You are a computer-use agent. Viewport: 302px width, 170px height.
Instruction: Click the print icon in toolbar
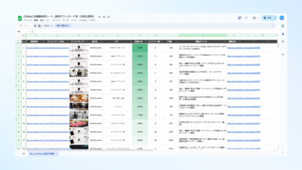[35, 26]
